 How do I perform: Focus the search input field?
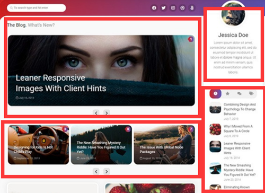[37, 8]
